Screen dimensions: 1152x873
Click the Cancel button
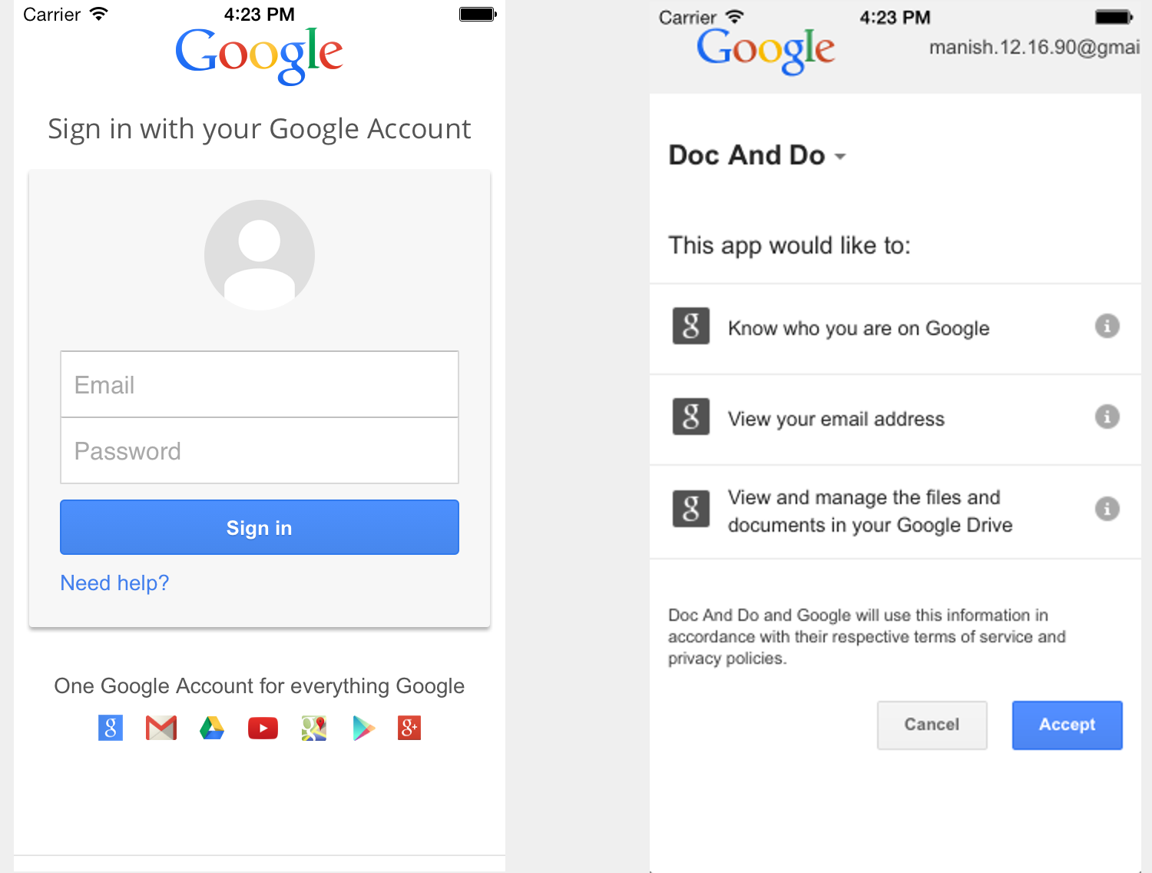pyautogui.click(x=932, y=725)
